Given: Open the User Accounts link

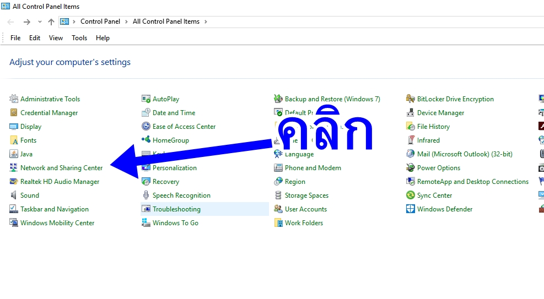Looking at the screenshot, I should (306, 209).
